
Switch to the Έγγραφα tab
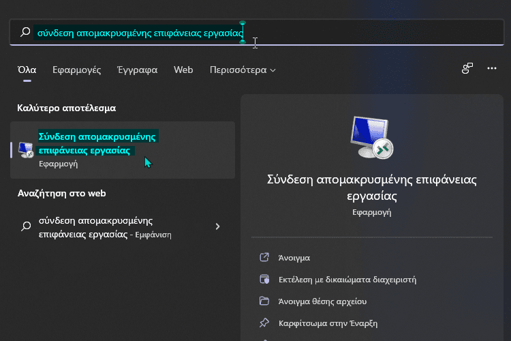point(137,70)
